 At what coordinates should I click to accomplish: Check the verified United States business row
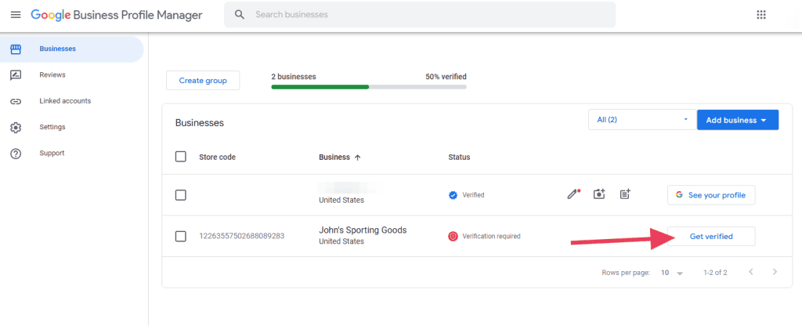point(181,195)
